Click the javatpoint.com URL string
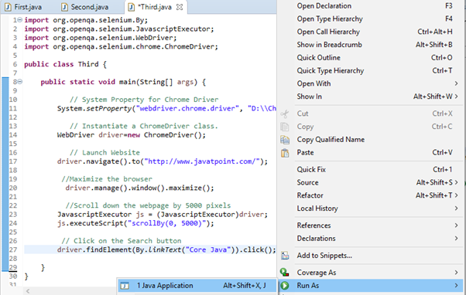This screenshot has height=295, width=466. (202, 161)
